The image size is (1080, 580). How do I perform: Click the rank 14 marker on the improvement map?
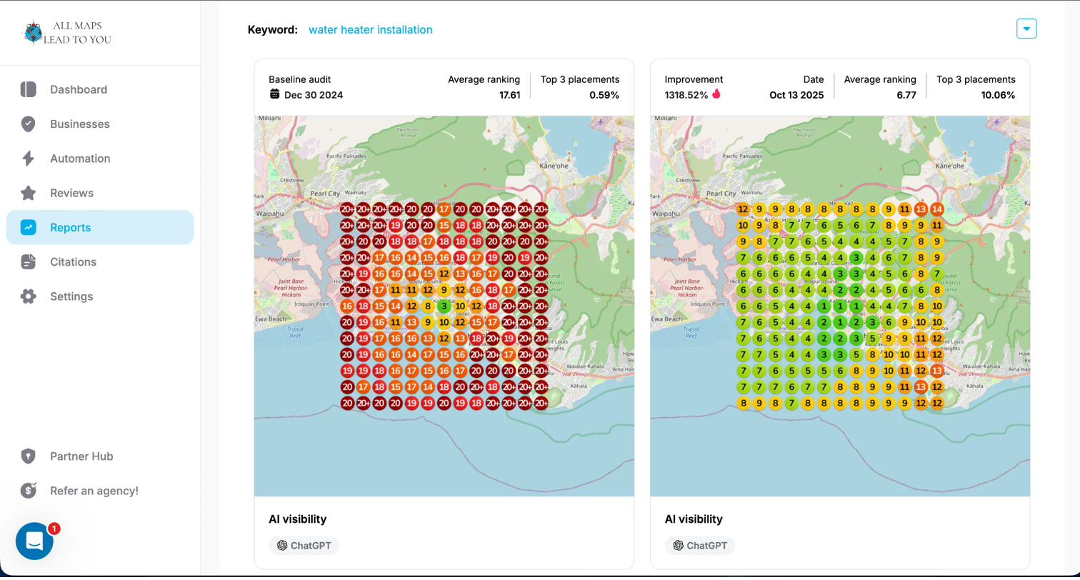point(937,209)
